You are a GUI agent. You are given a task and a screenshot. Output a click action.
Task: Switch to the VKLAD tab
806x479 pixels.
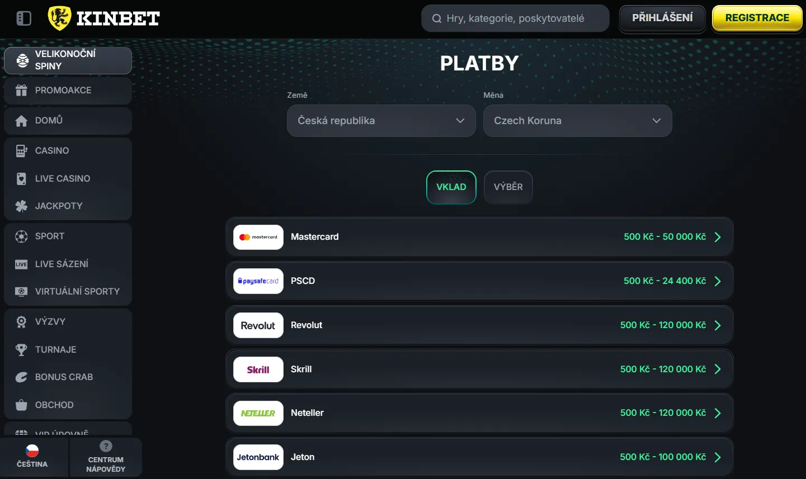point(451,187)
